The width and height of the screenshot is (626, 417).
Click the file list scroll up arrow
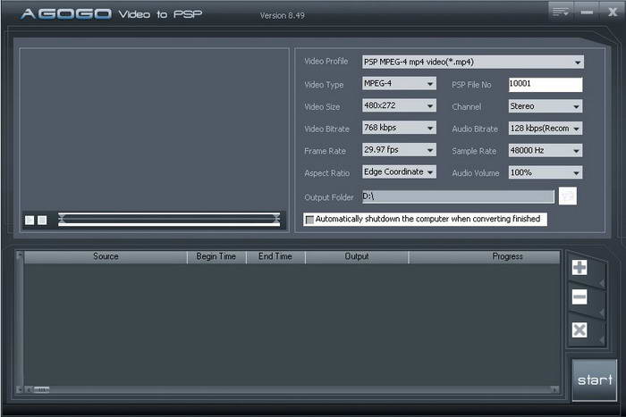coord(20,254)
